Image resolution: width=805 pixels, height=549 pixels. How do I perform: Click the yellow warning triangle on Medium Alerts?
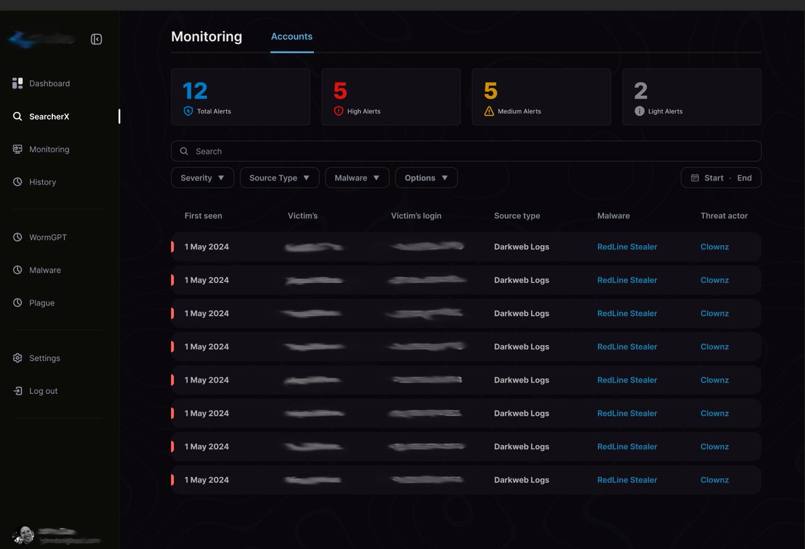(x=489, y=111)
